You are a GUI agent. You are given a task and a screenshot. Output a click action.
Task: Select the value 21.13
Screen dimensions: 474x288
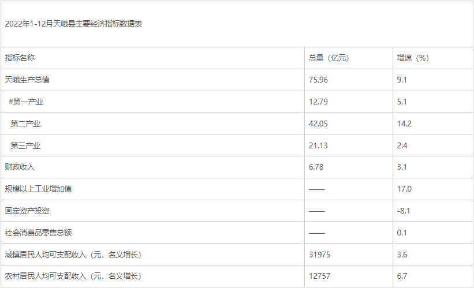click(318, 145)
